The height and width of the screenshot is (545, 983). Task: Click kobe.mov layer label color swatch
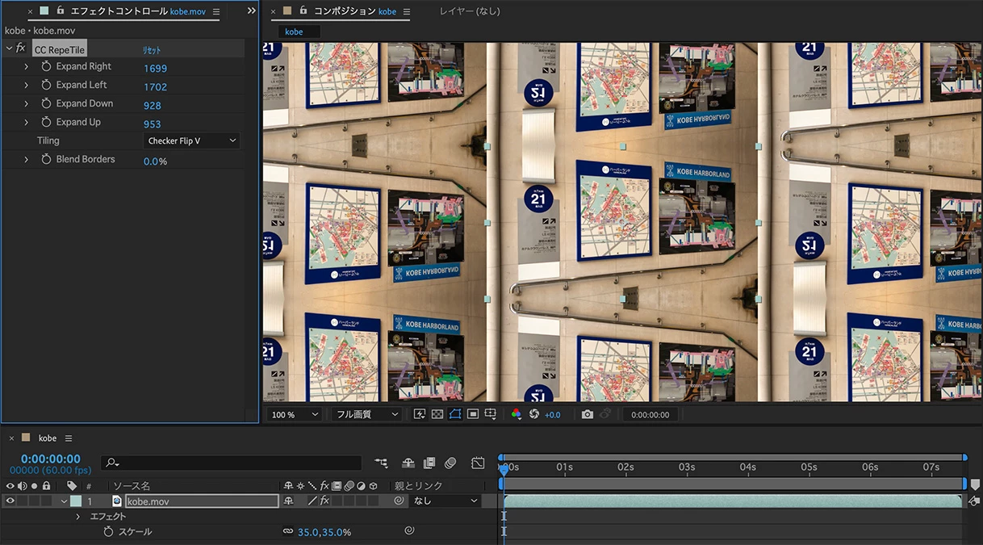coord(76,501)
